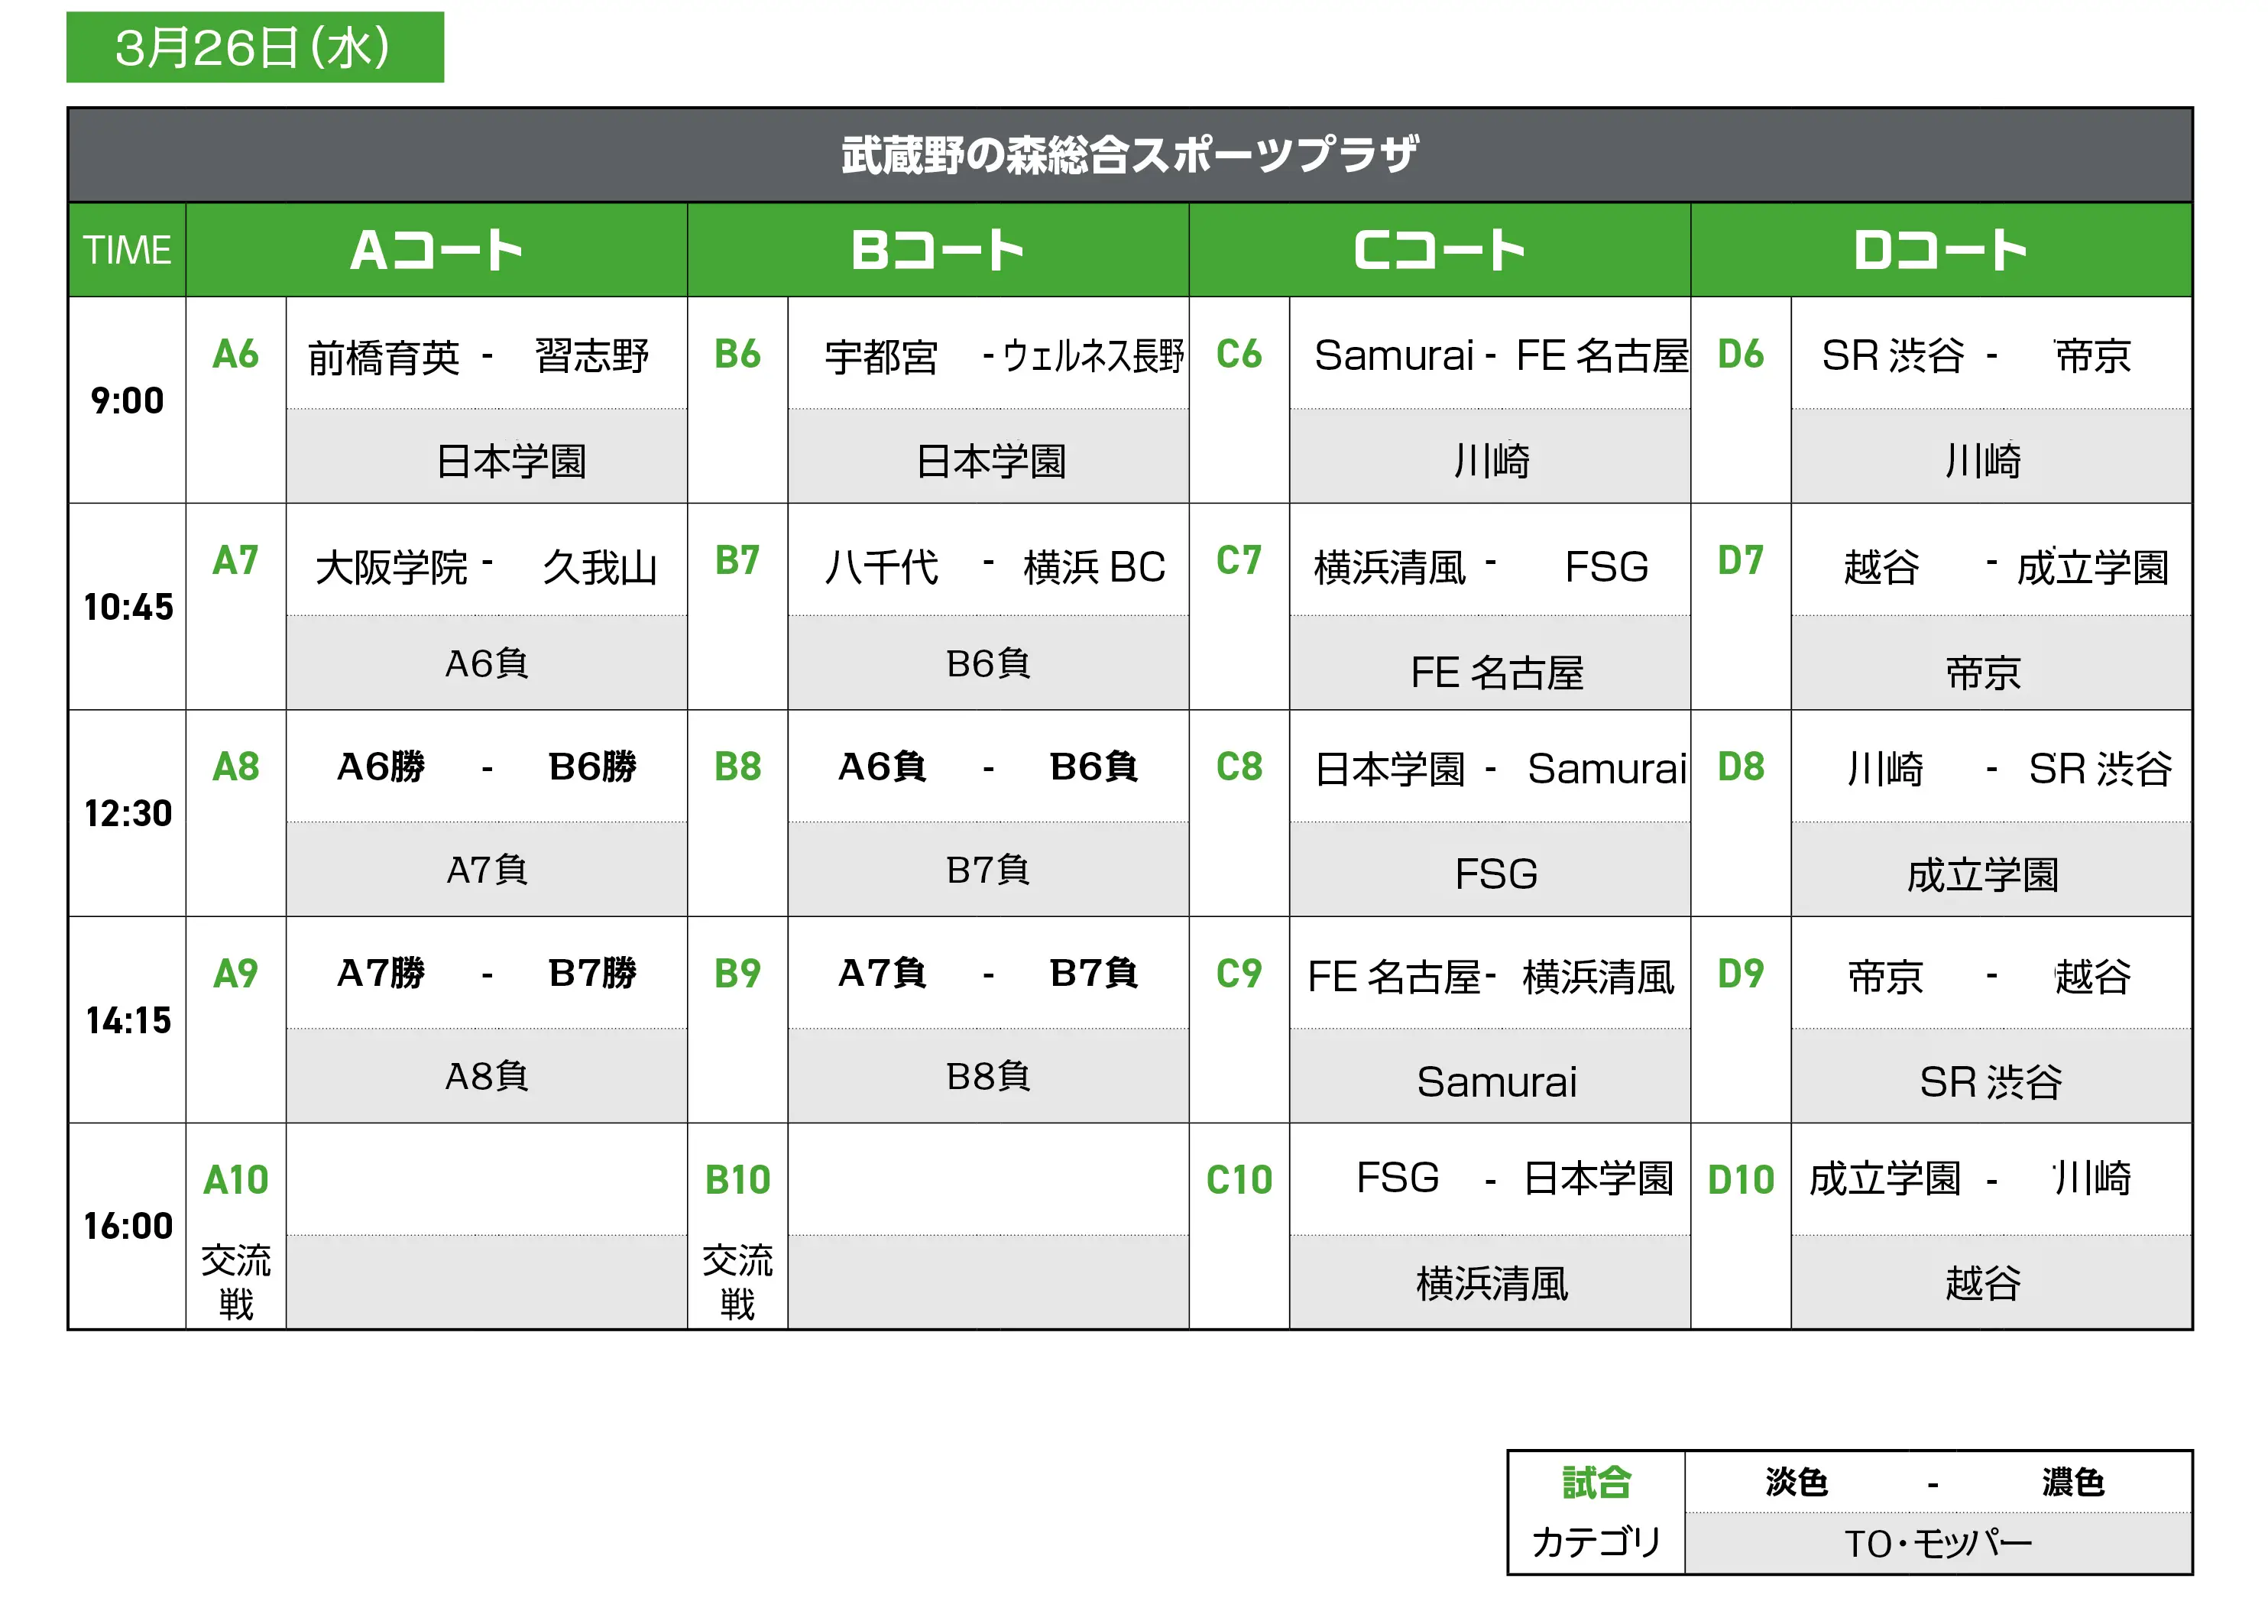The image size is (2268, 1624).
Task: Click the Bコート column header
Action: (938, 250)
